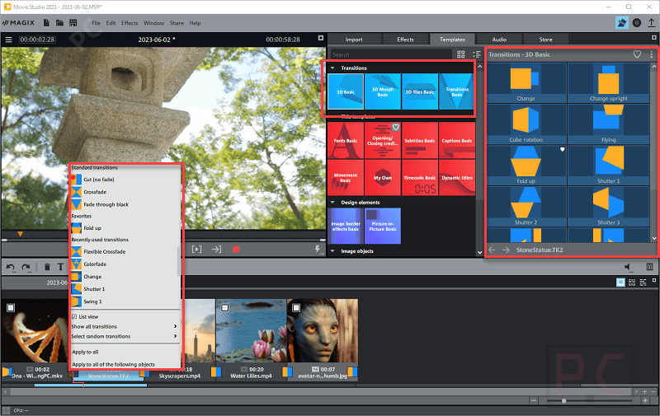Click the range playback icon
Screen dimensions: 660x416
tap(196, 250)
